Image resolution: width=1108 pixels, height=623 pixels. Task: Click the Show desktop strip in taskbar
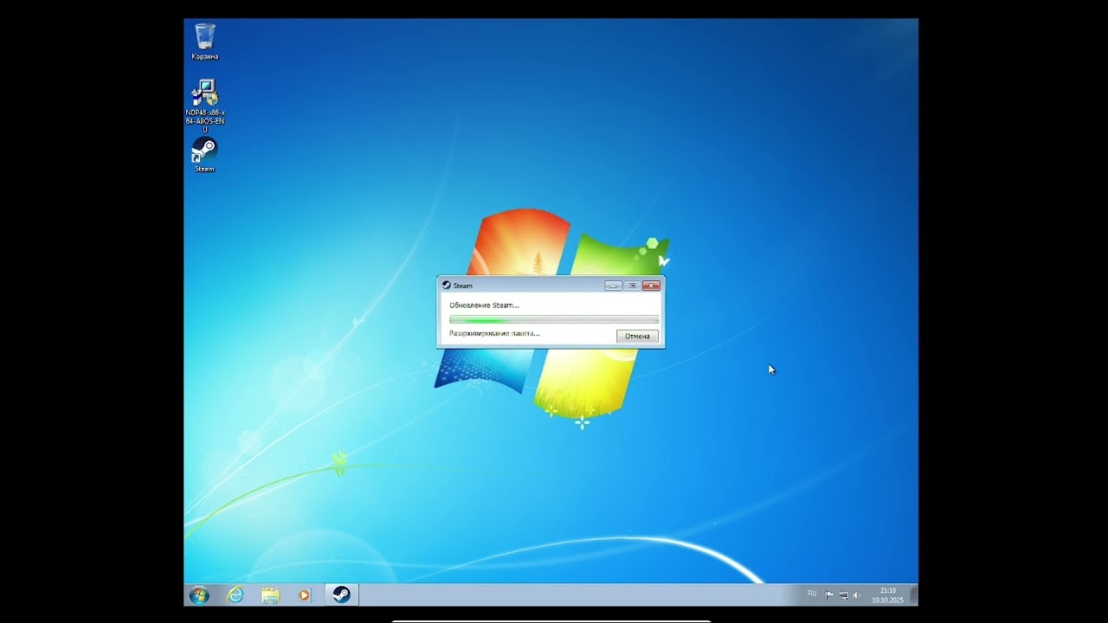coord(913,595)
